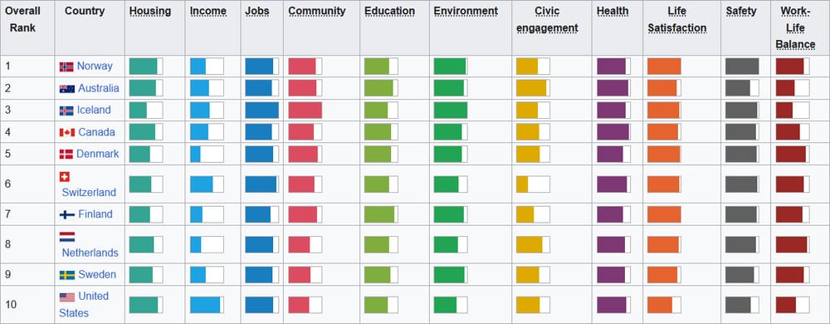The height and width of the screenshot is (324, 830).
Task: Open the Finland country link
Action: coord(95,214)
